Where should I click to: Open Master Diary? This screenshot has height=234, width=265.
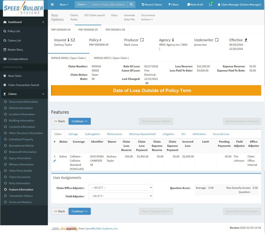coord(15,49)
